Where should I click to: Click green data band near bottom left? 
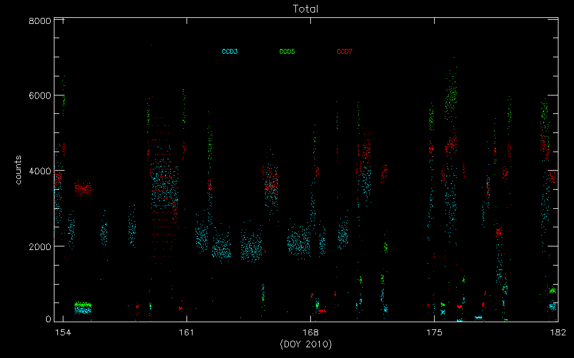tap(83, 304)
